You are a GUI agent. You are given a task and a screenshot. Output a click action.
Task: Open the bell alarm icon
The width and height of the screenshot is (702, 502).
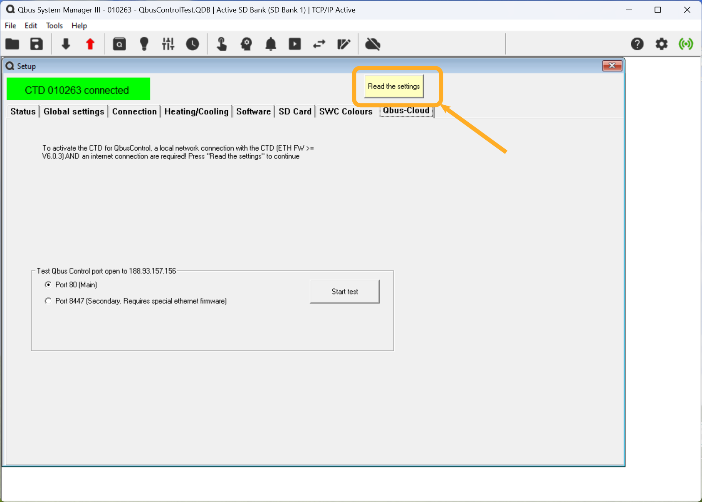pos(271,44)
